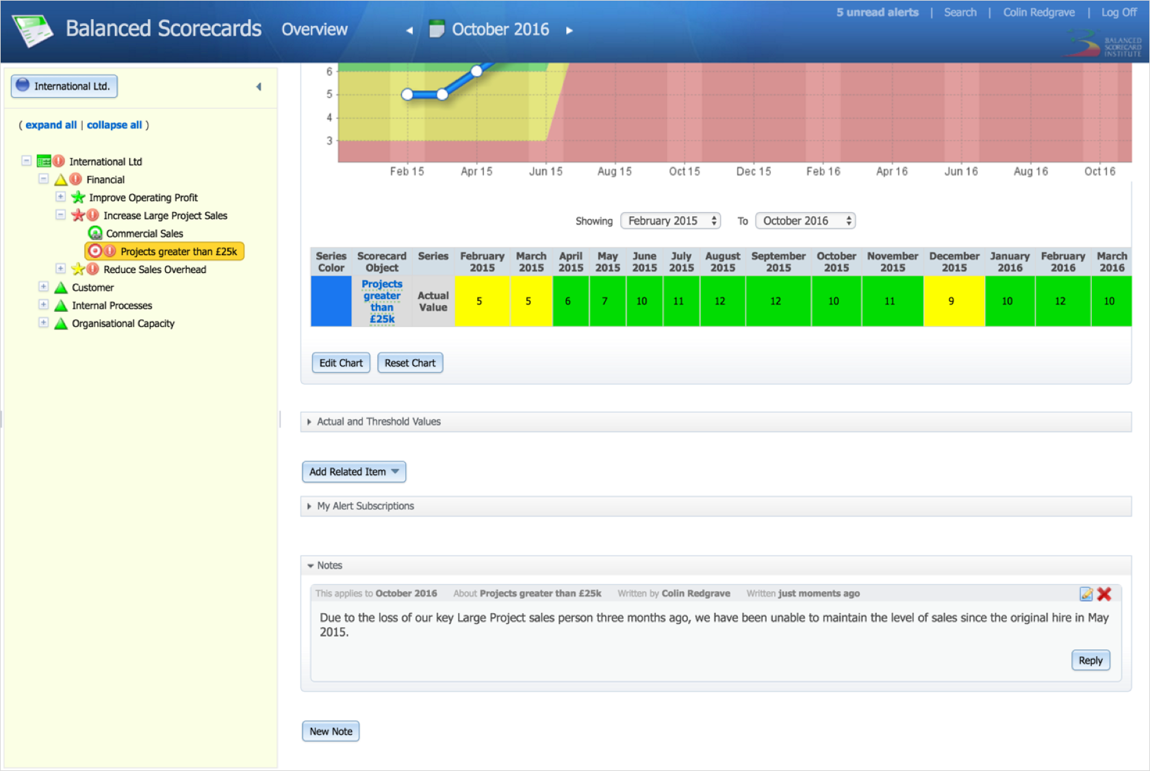Expand the Improve Operating Profit node
This screenshot has height=771, width=1150.
[x=60, y=196]
